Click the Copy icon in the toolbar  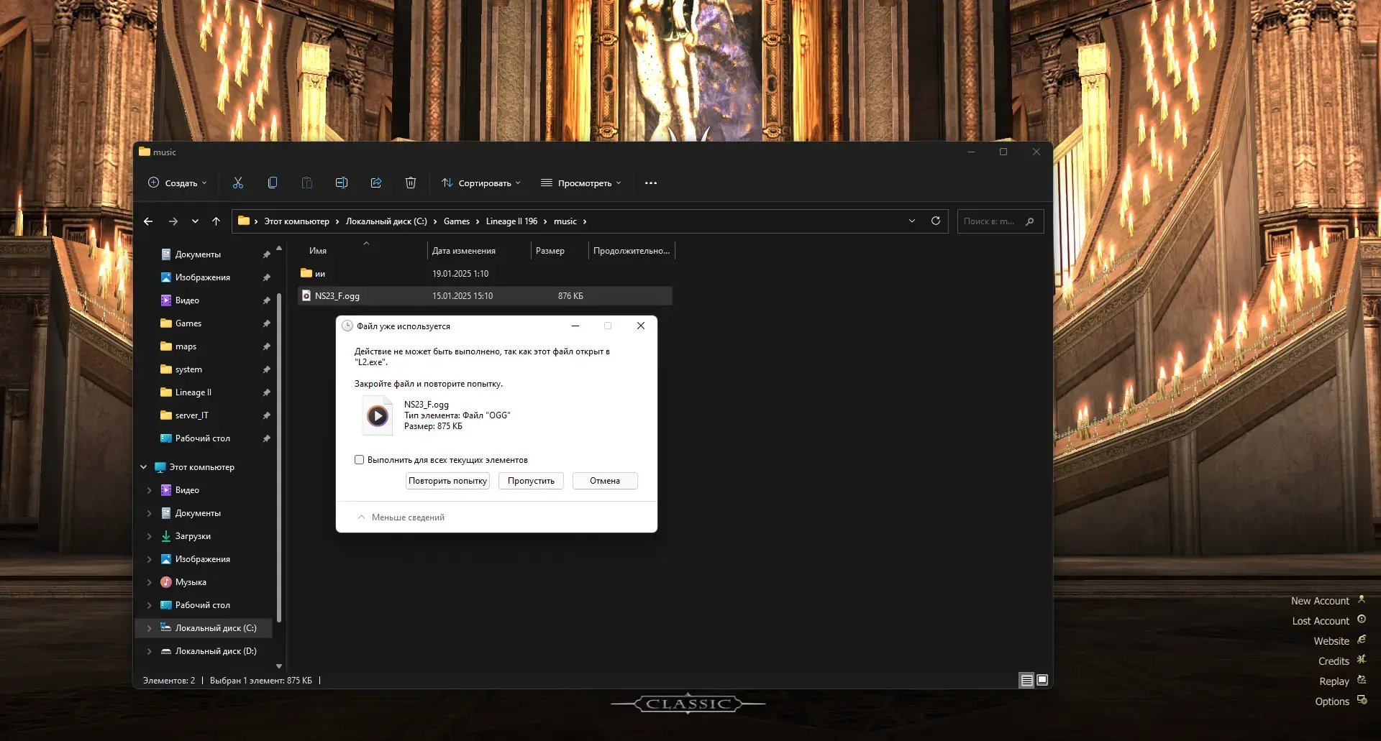coord(273,183)
